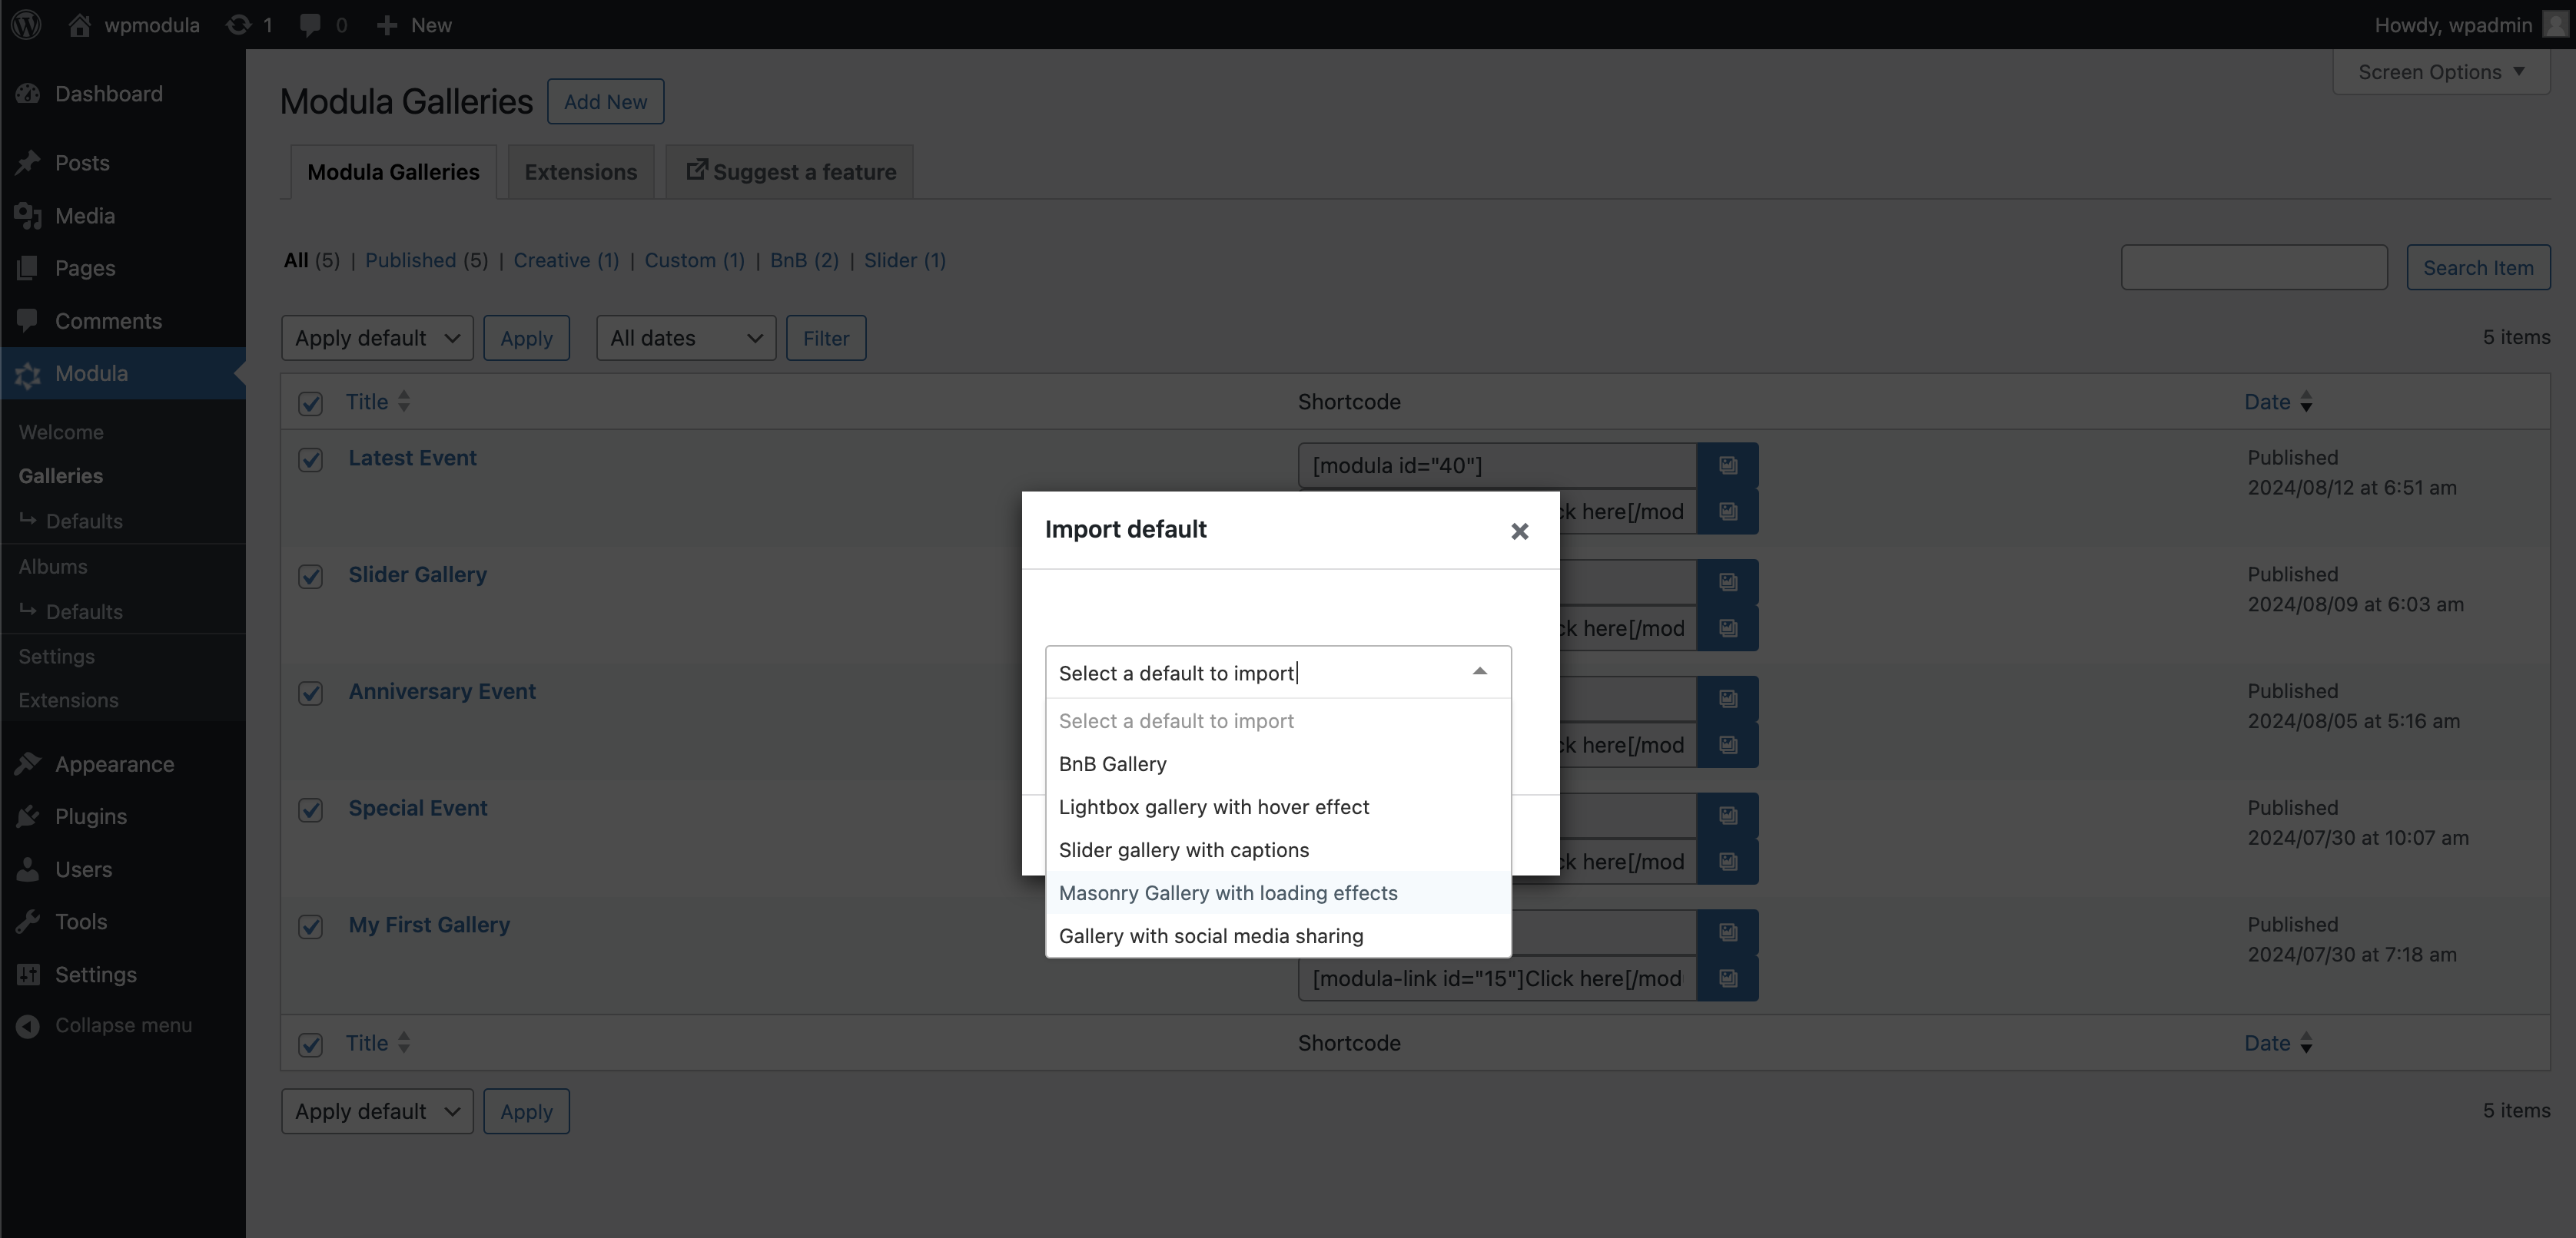This screenshot has width=2576, height=1238.
Task: Switch to the Extensions tab
Action: (x=580, y=172)
